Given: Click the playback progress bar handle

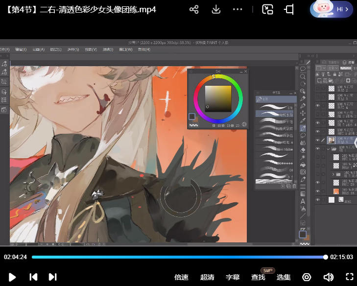Looking at the screenshot, I should tap(326, 257).
